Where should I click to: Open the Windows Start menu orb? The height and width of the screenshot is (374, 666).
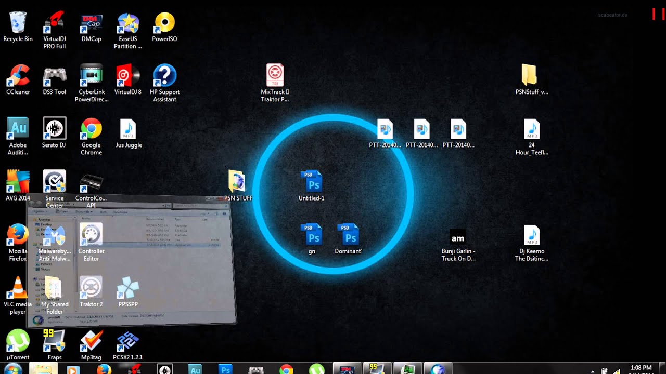(x=12, y=369)
